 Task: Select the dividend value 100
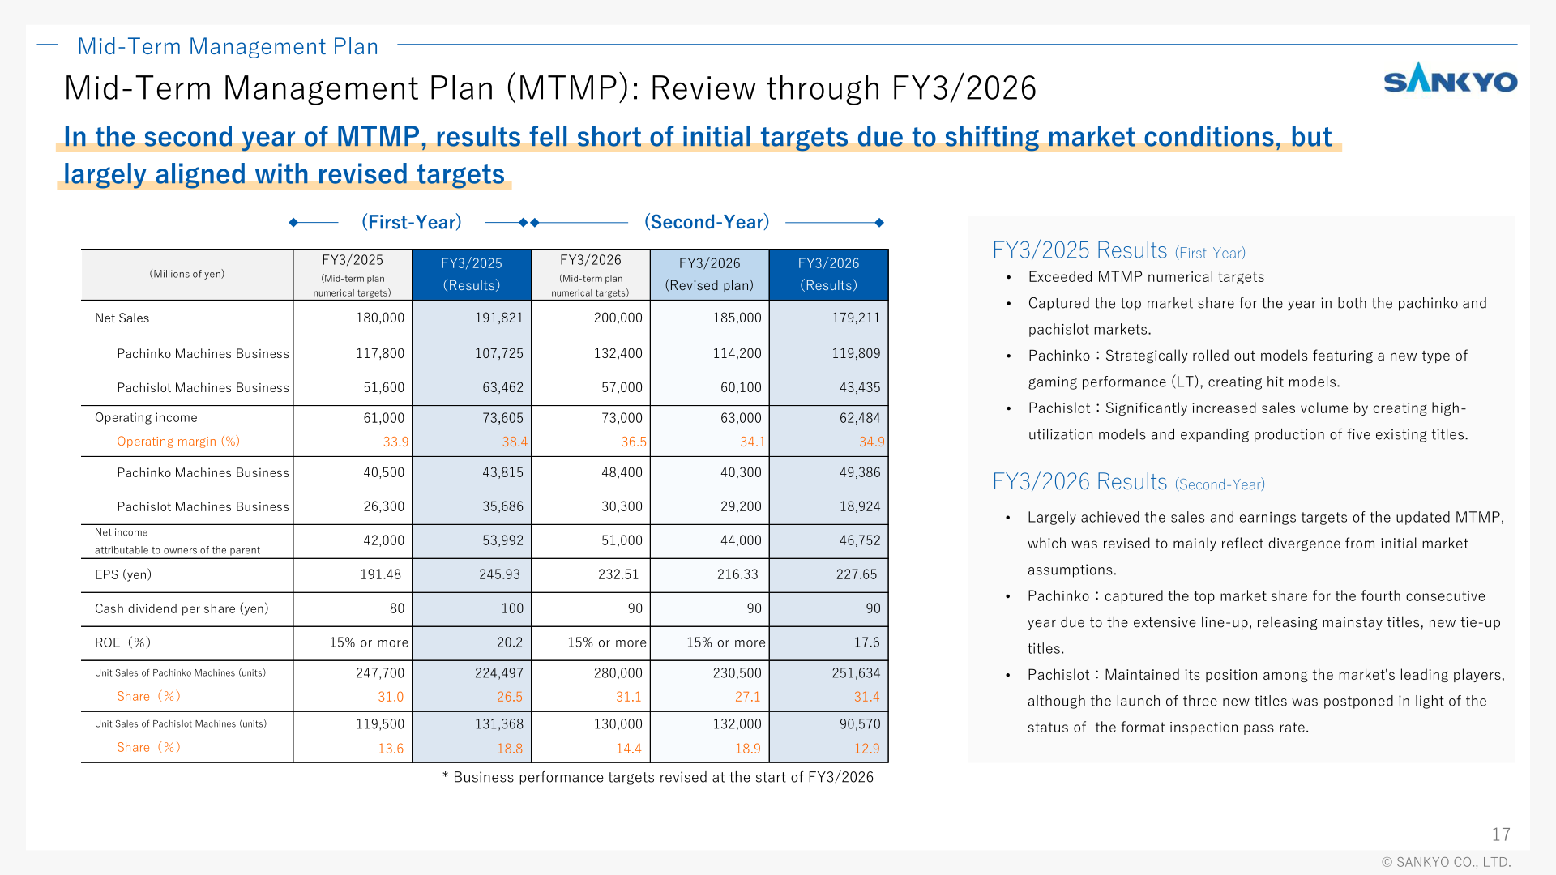[x=512, y=609]
